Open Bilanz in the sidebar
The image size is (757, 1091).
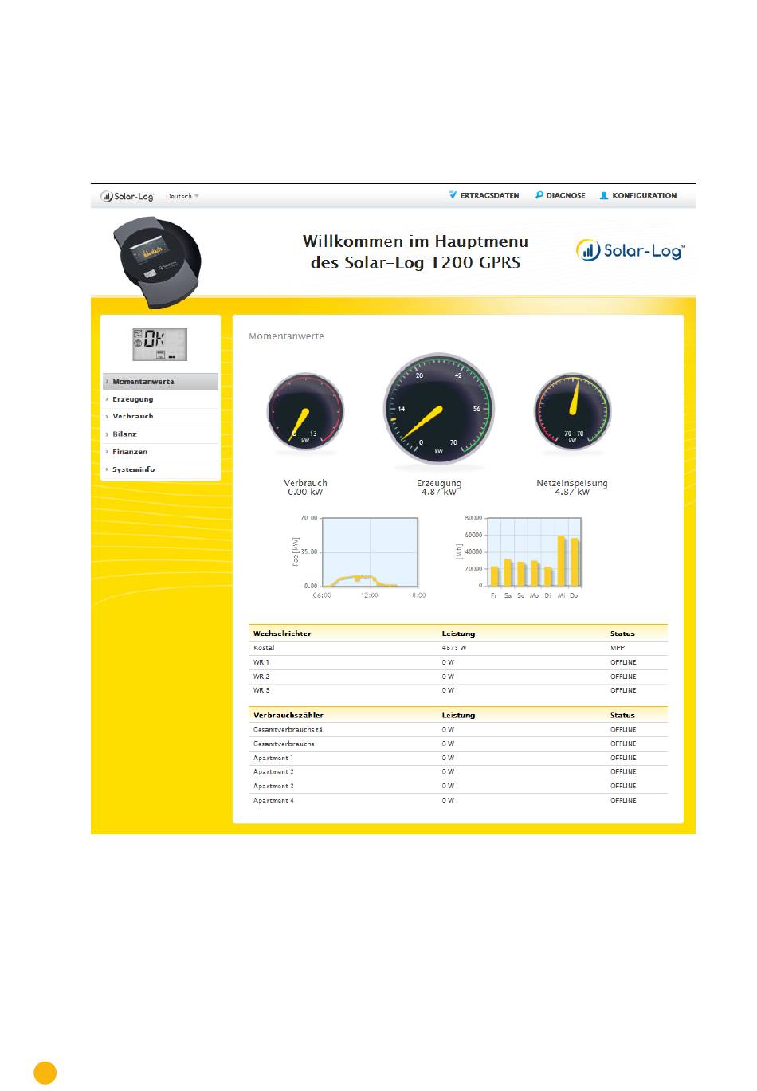(x=160, y=434)
